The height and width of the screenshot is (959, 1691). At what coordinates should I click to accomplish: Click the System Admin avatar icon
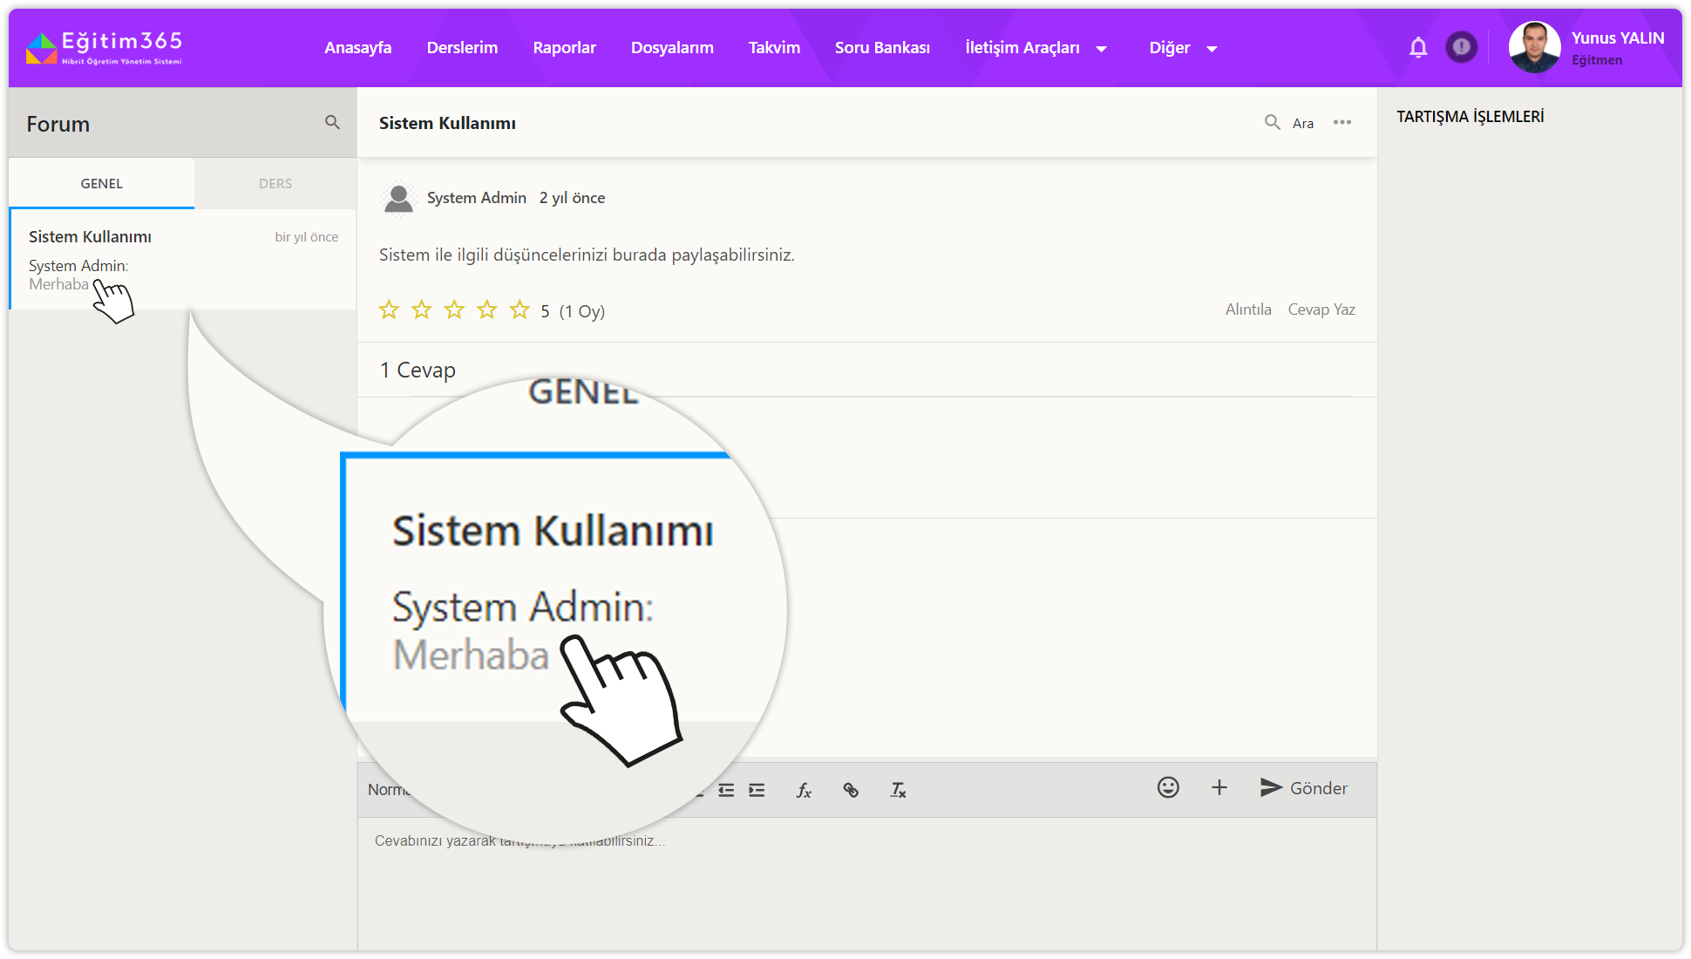398,198
